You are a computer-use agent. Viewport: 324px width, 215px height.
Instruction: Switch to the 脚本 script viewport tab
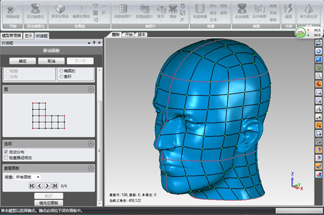pyautogui.click(x=142, y=35)
